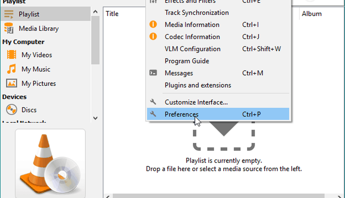Click the Media Information orange info icon
The image size is (345, 198).
point(153,25)
